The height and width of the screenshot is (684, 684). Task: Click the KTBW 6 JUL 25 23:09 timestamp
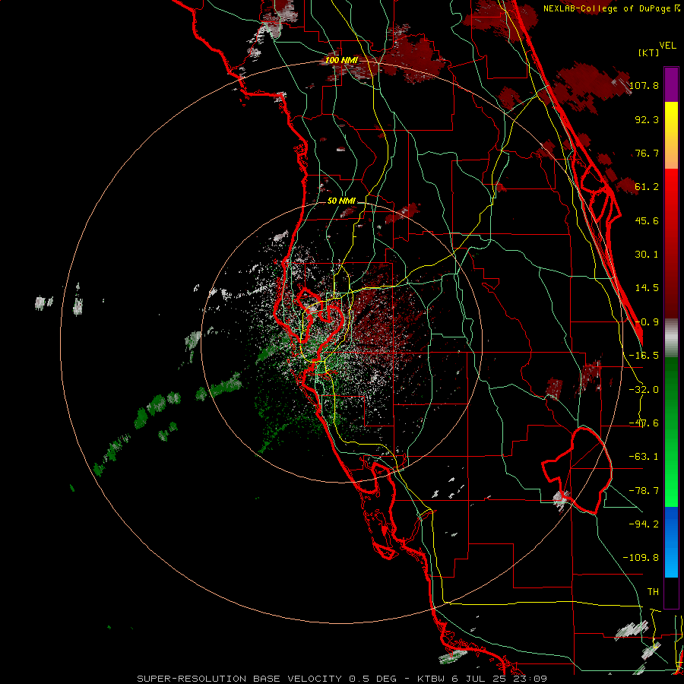[x=482, y=679]
